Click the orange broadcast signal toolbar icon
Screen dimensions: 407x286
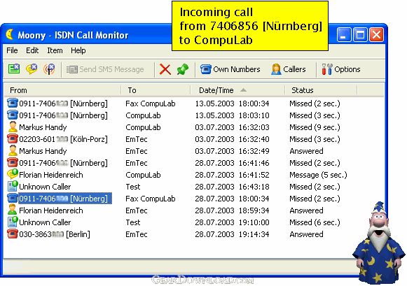coord(49,69)
